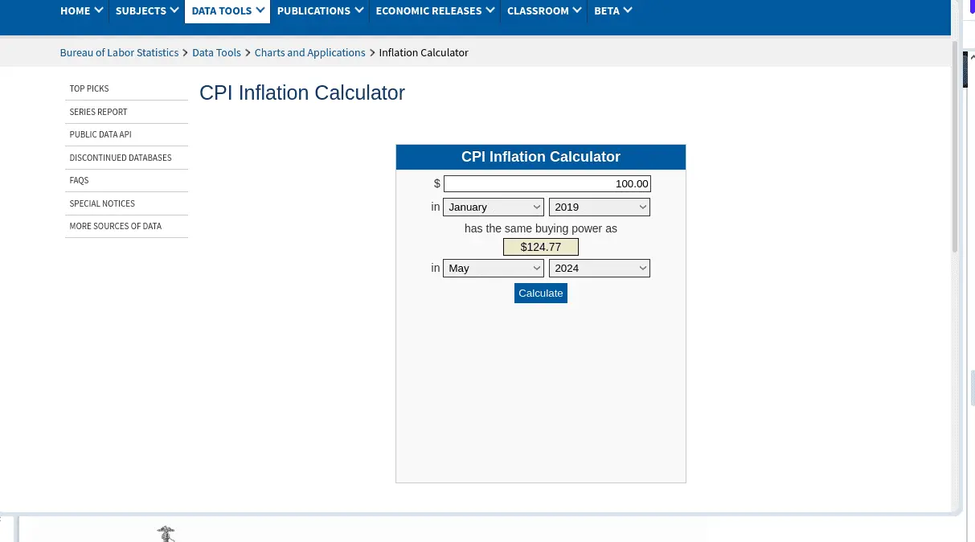Expand the PUBLICATIONS dropdown menu
The height and width of the screenshot is (542, 975).
pos(320,10)
